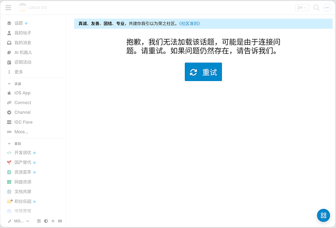The width and height of the screenshot is (336, 228).
Task: Collapse the 资源 sidebar section
Action: (x=14, y=83)
